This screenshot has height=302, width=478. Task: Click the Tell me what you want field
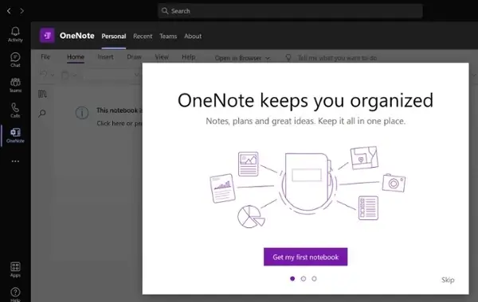(337, 58)
